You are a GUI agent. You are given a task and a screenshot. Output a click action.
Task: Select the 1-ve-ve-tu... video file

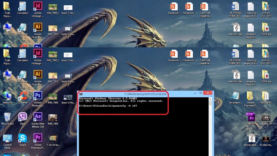click(x=53, y=140)
